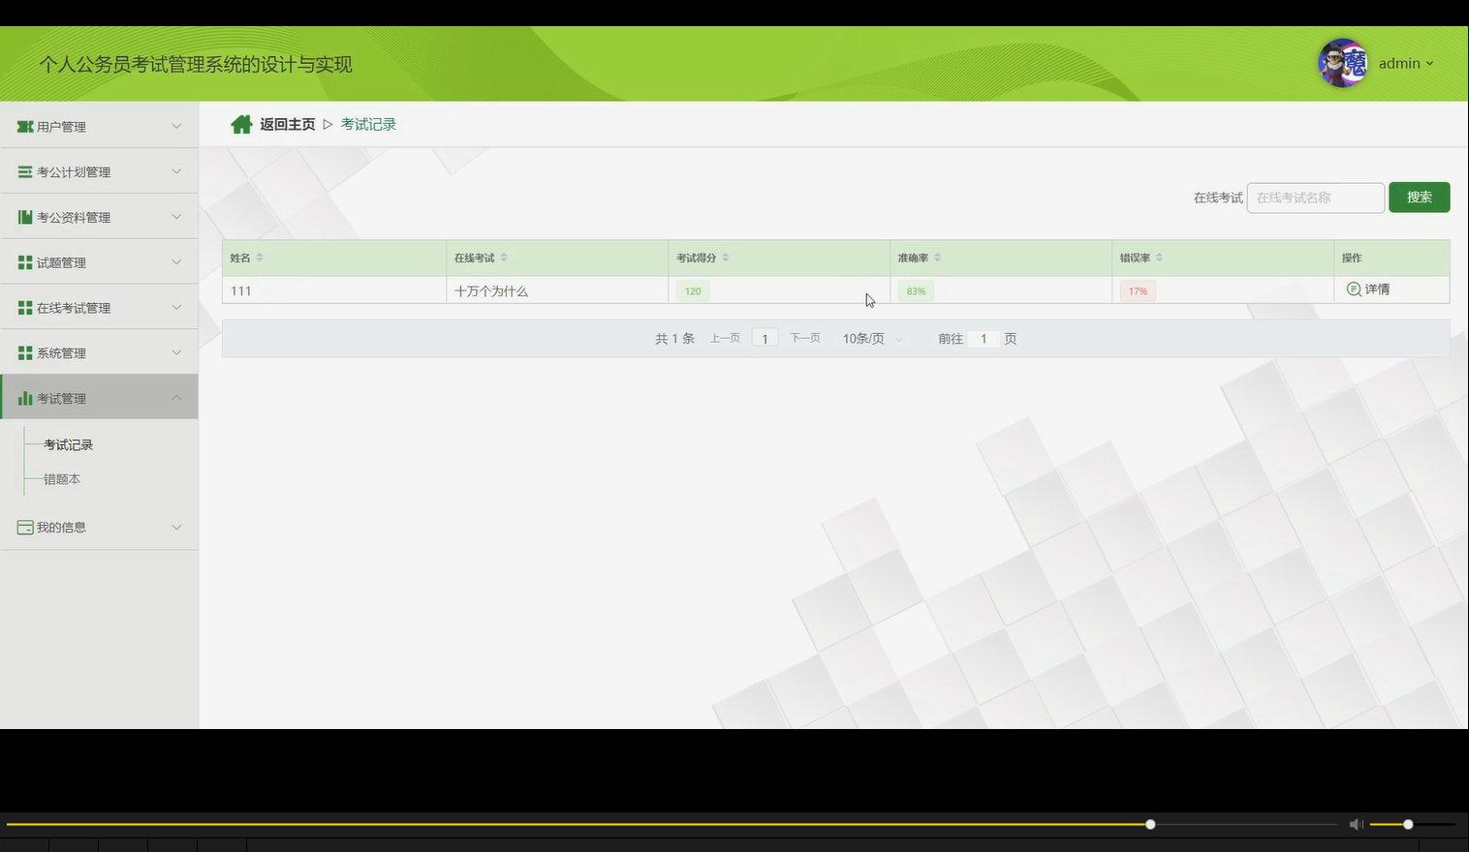The image size is (1469, 852).
Task: Focus the 在线考试名称 search field
Action: point(1315,198)
